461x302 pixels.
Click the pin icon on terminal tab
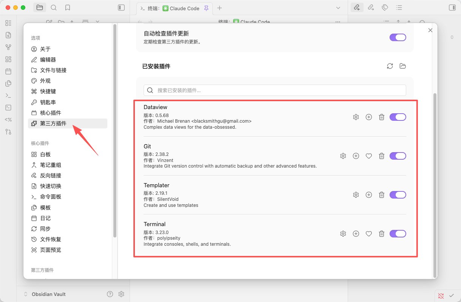[206, 8]
